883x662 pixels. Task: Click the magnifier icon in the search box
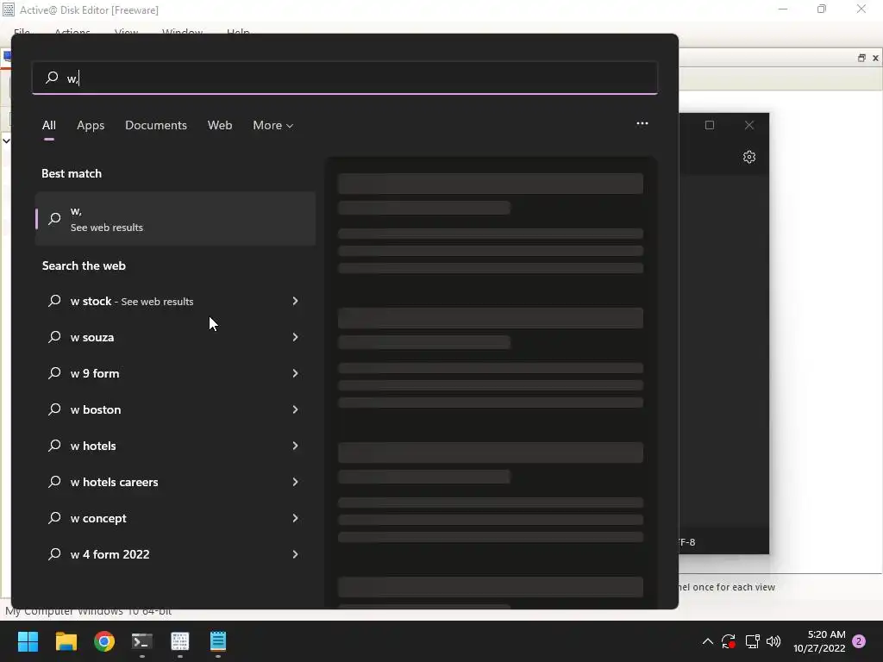coord(52,77)
